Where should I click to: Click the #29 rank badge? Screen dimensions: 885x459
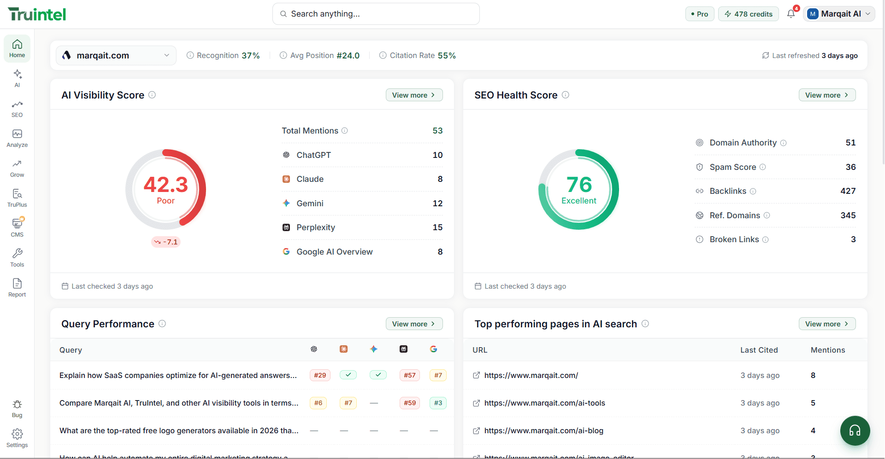(x=320, y=375)
